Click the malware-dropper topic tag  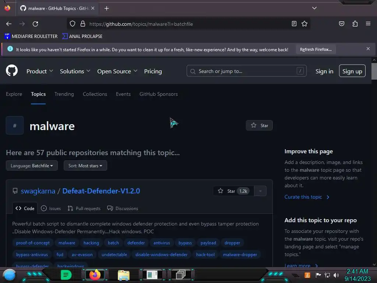(240, 254)
